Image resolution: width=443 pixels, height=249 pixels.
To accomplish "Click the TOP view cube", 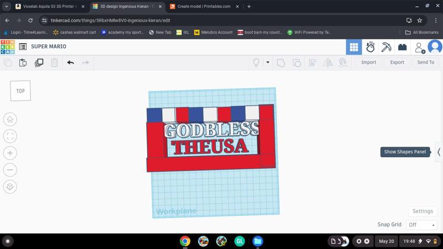I will click(x=20, y=91).
